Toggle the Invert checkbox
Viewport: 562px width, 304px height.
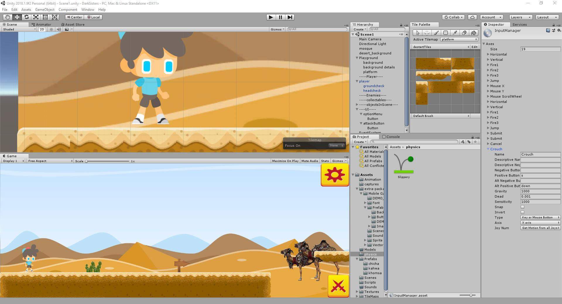tap(522, 212)
